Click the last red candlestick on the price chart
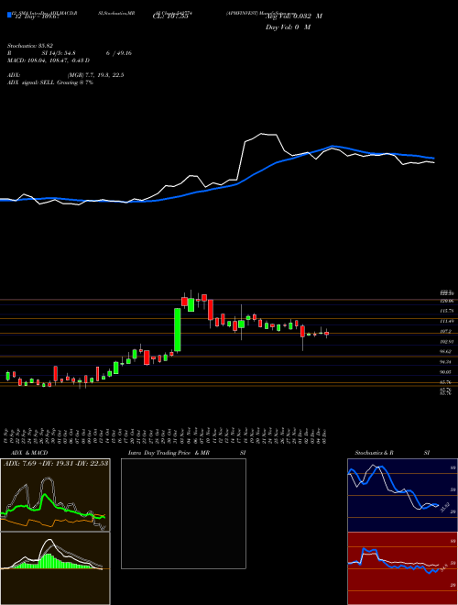 pos(326,334)
